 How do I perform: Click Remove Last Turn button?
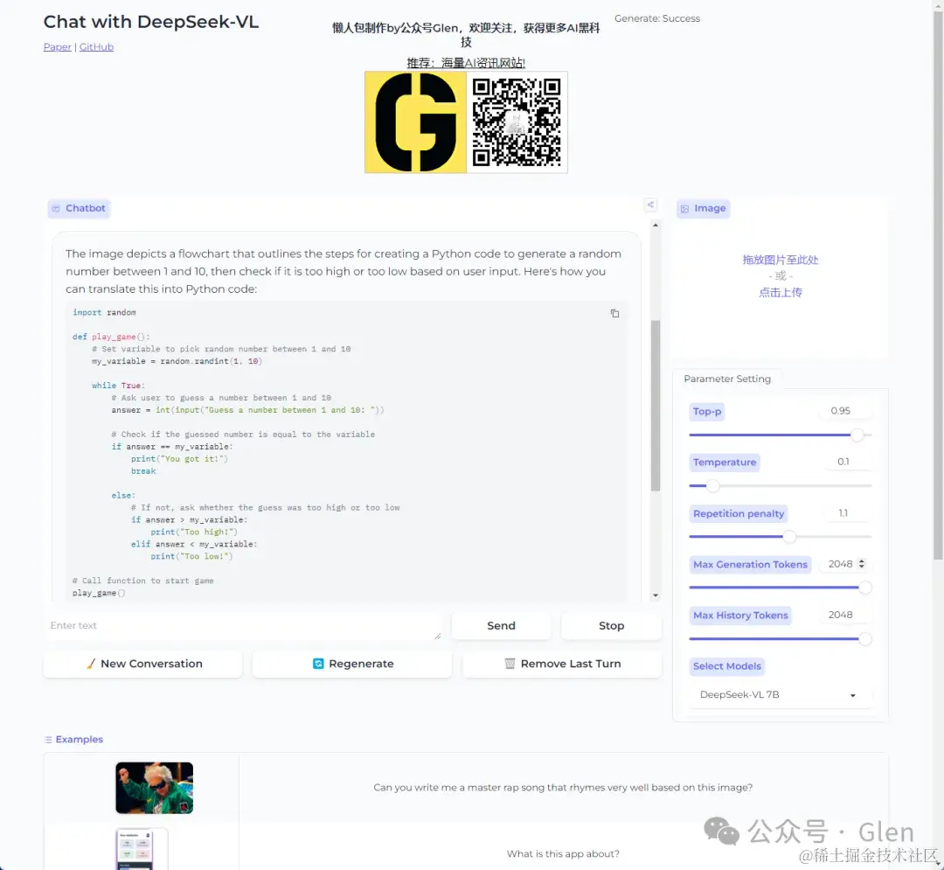point(562,664)
